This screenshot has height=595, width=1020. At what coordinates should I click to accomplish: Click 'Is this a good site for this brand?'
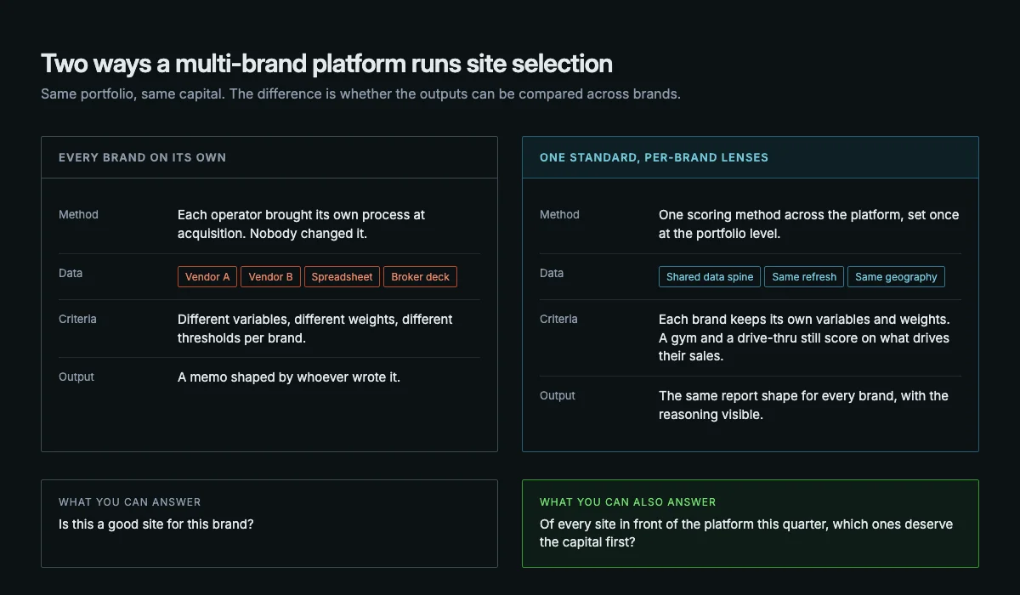(x=156, y=524)
